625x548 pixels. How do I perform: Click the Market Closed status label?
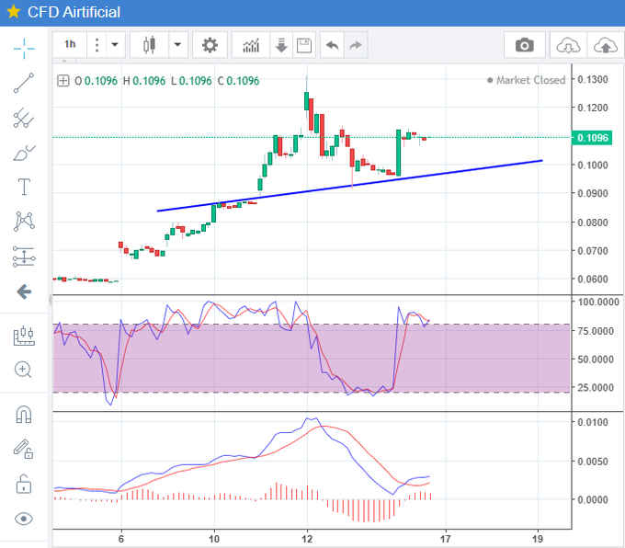pos(526,80)
